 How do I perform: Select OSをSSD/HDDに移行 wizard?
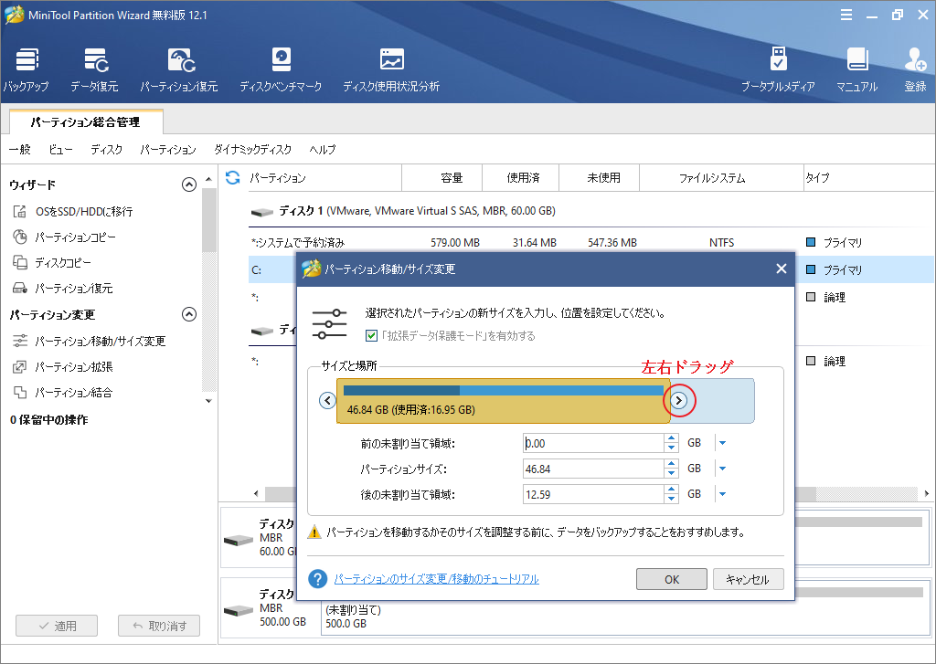point(73,211)
